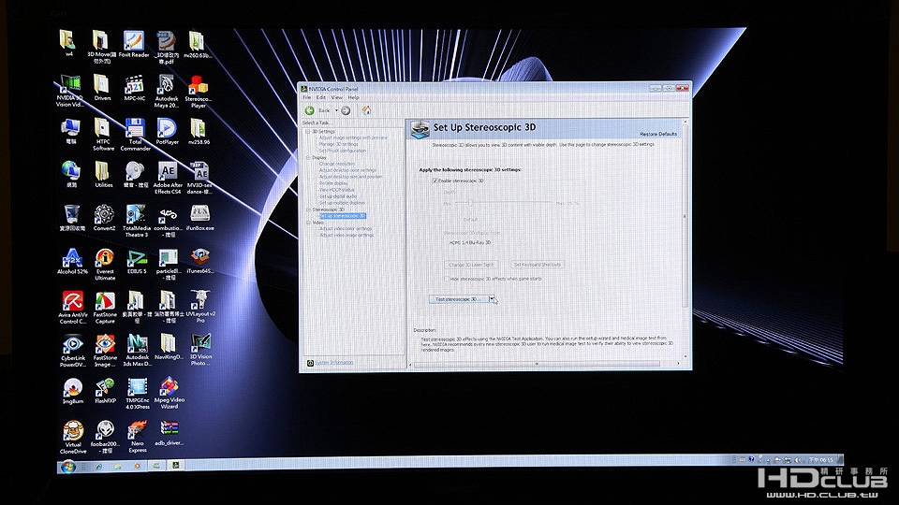The height and width of the screenshot is (505, 899).
Task: Select Adjust video image settings task
Action: click(x=346, y=236)
